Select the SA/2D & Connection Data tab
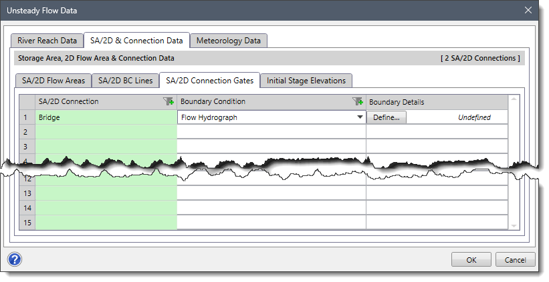Viewport: 549px width, 282px height. [137, 41]
